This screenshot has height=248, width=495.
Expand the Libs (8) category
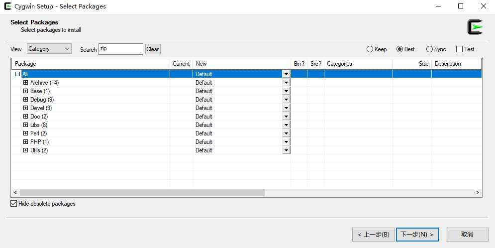pos(25,125)
